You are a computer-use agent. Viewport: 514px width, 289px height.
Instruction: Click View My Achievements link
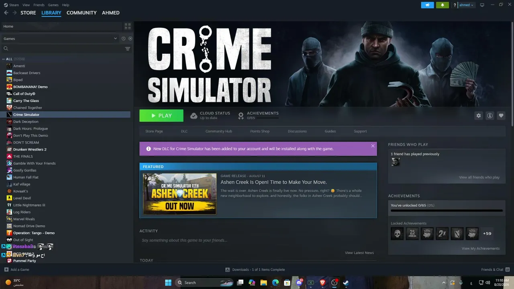[481, 248]
